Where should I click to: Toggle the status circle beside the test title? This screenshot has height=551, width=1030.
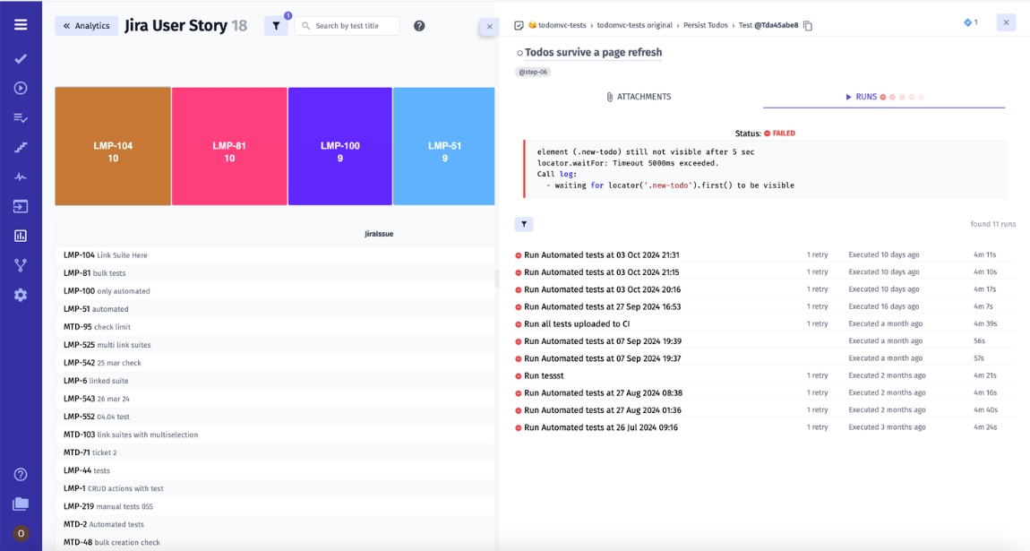coord(519,54)
